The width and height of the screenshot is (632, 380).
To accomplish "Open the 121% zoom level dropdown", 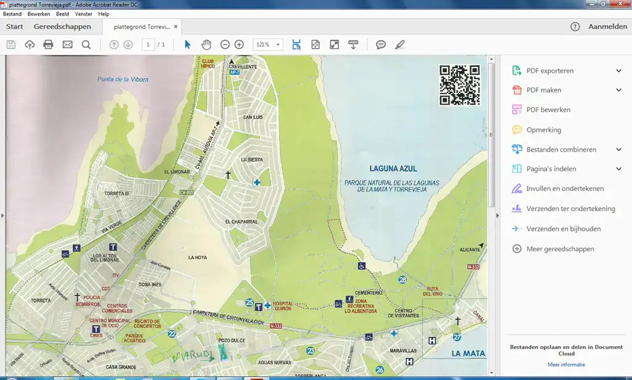I will (268, 44).
